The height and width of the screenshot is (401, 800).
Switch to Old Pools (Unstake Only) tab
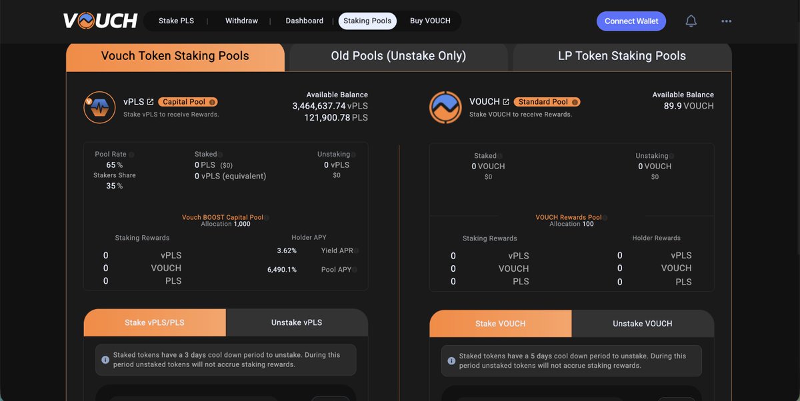pyautogui.click(x=399, y=57)
